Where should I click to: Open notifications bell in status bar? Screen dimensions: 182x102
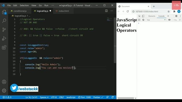(113, 97)
